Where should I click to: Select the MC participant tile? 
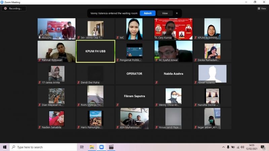coord(134,29)
